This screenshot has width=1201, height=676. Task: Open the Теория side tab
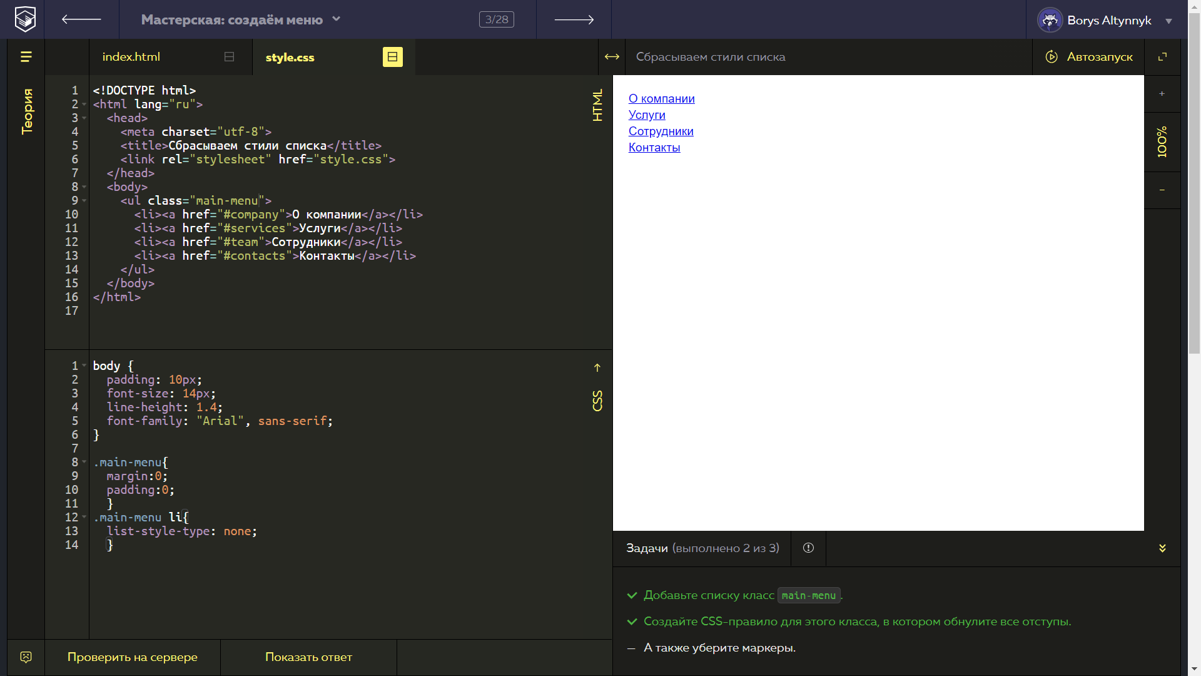[x=27, y=111]
